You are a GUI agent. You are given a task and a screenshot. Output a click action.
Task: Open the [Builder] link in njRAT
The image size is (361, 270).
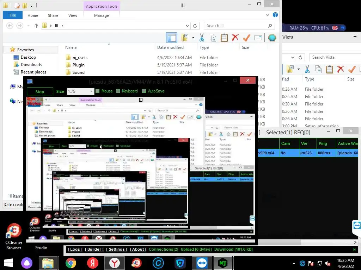coord(94,249)
